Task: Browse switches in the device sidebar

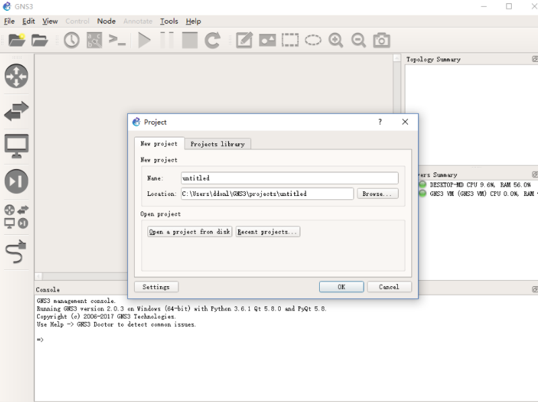Action: 16,111
